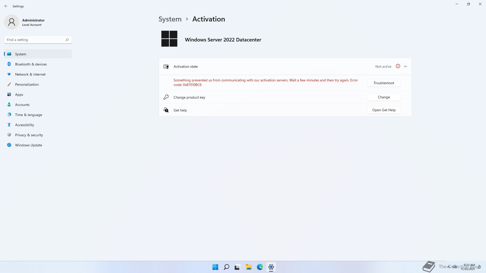Open Accessibility settings
Image resolution: width=486 pixels, height=273 pixels.
point(38,125)
